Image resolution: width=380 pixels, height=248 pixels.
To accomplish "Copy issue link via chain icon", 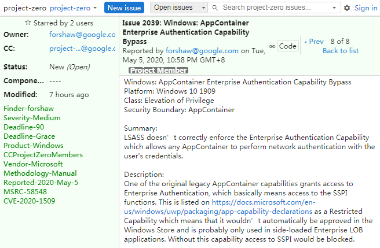I will 272,46.
